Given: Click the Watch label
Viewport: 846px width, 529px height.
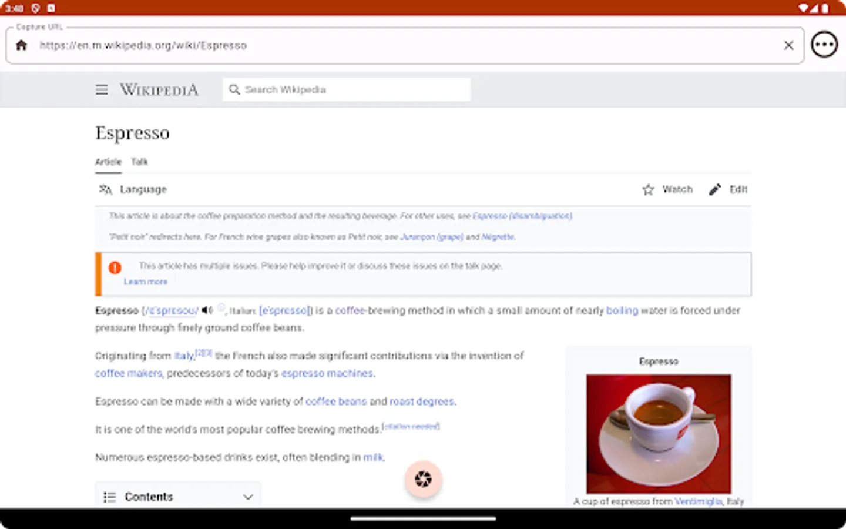Looking at the screenshot, I should (x=677, y=189).
